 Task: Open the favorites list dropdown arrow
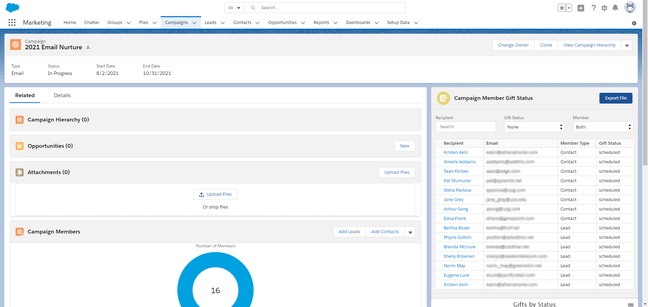click(569, 8)
